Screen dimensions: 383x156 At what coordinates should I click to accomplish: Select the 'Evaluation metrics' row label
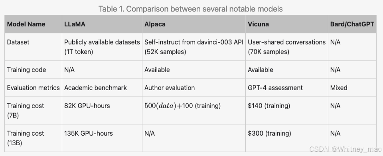[x=33, y=88]
